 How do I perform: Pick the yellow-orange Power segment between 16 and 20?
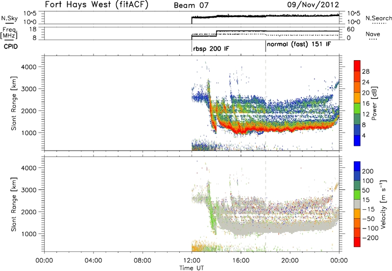click(357, 98)
